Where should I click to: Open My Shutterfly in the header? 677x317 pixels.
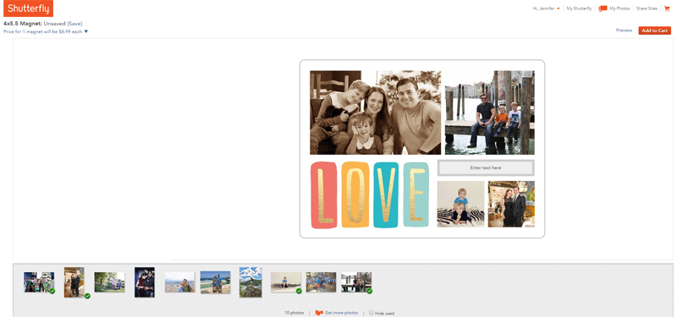[x=579, y=8]
